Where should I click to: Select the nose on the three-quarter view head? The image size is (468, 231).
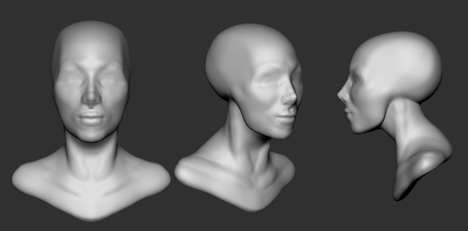tap(291, 98)
